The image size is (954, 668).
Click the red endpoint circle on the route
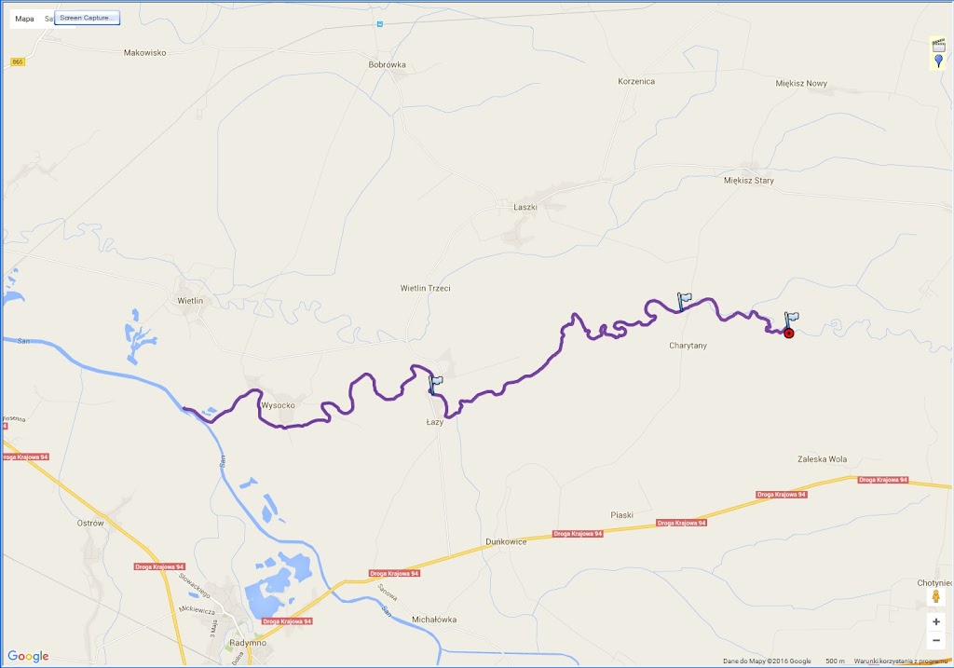[x=788, y=334]
